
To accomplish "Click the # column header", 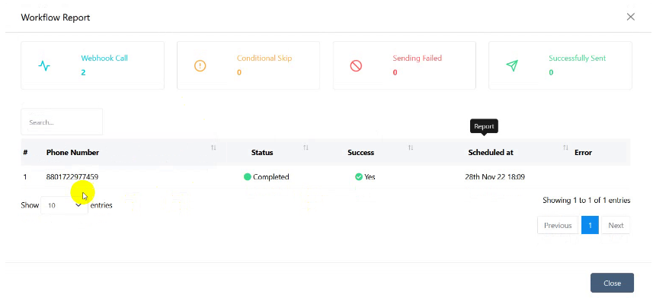I will (25, 152).
